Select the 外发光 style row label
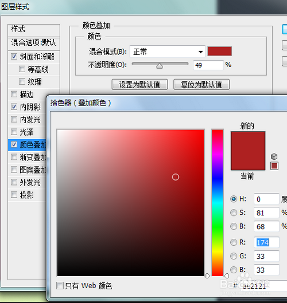The image size is (287, 303). point(30,182)
